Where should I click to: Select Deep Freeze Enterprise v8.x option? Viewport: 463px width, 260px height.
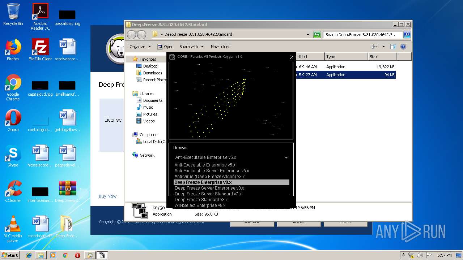[x=231, y=182]
